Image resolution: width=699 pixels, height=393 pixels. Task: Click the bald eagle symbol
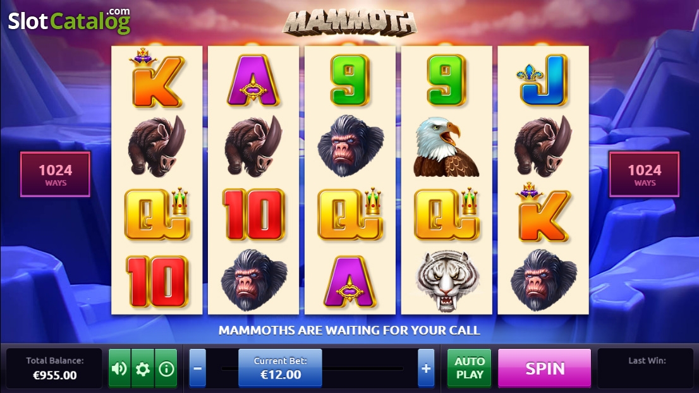pyautogui.click(x=446, y=147)
